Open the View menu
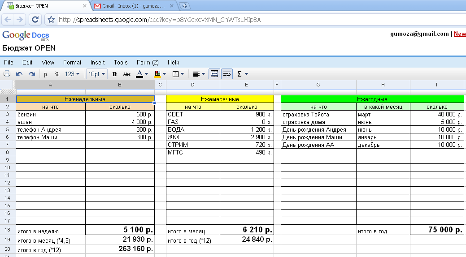Screen dimensions: 466x257 coord(48,62)
